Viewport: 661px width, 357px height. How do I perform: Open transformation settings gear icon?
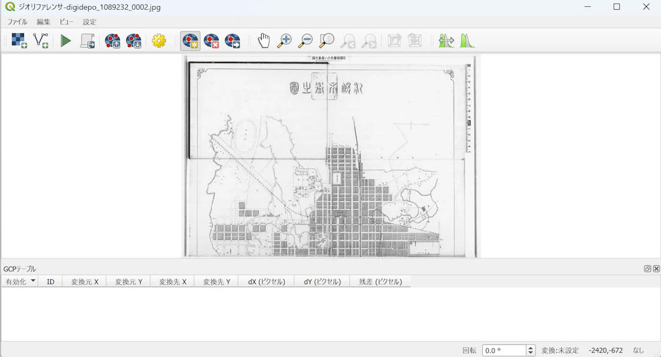[159, 40]
